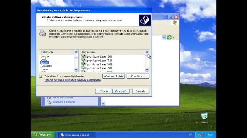Select Fujitsu manufacturer entry

pyautogui.click(x=44, y=69)
